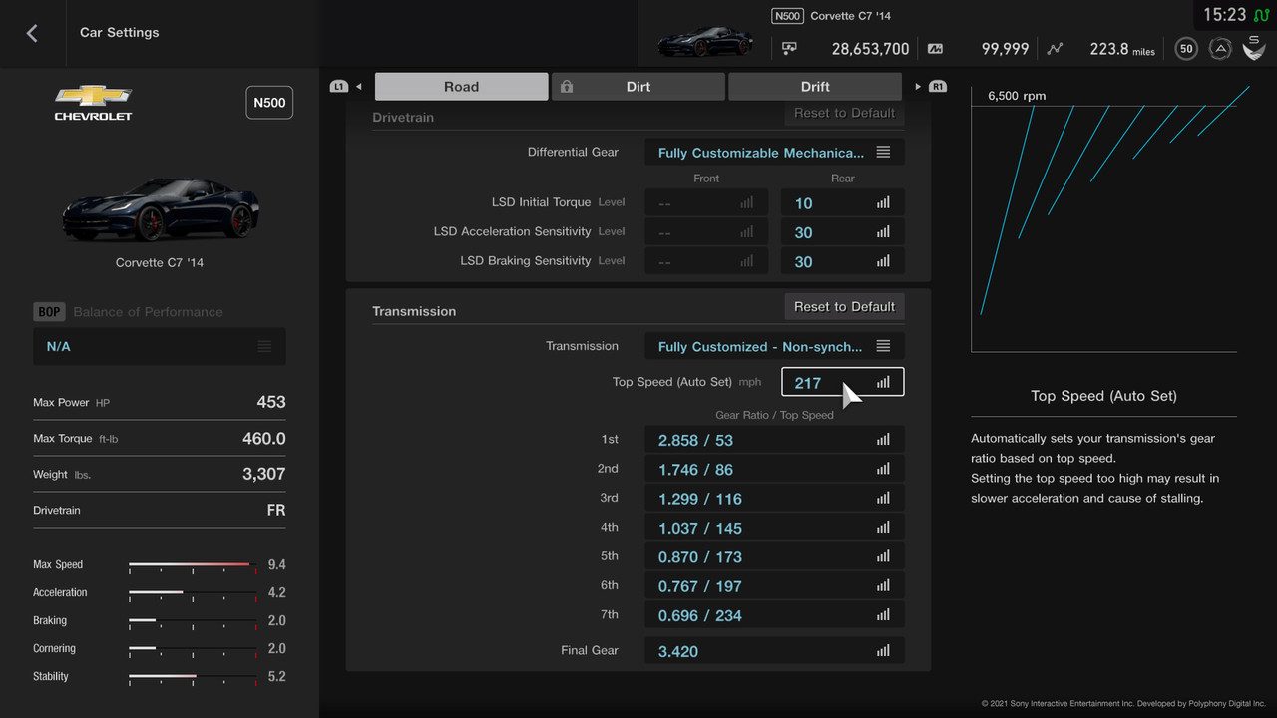The width and height of the screenshot is (1277, 718).
Task: Click the bars icon in Final Gear row
Action: click(883, 651)
